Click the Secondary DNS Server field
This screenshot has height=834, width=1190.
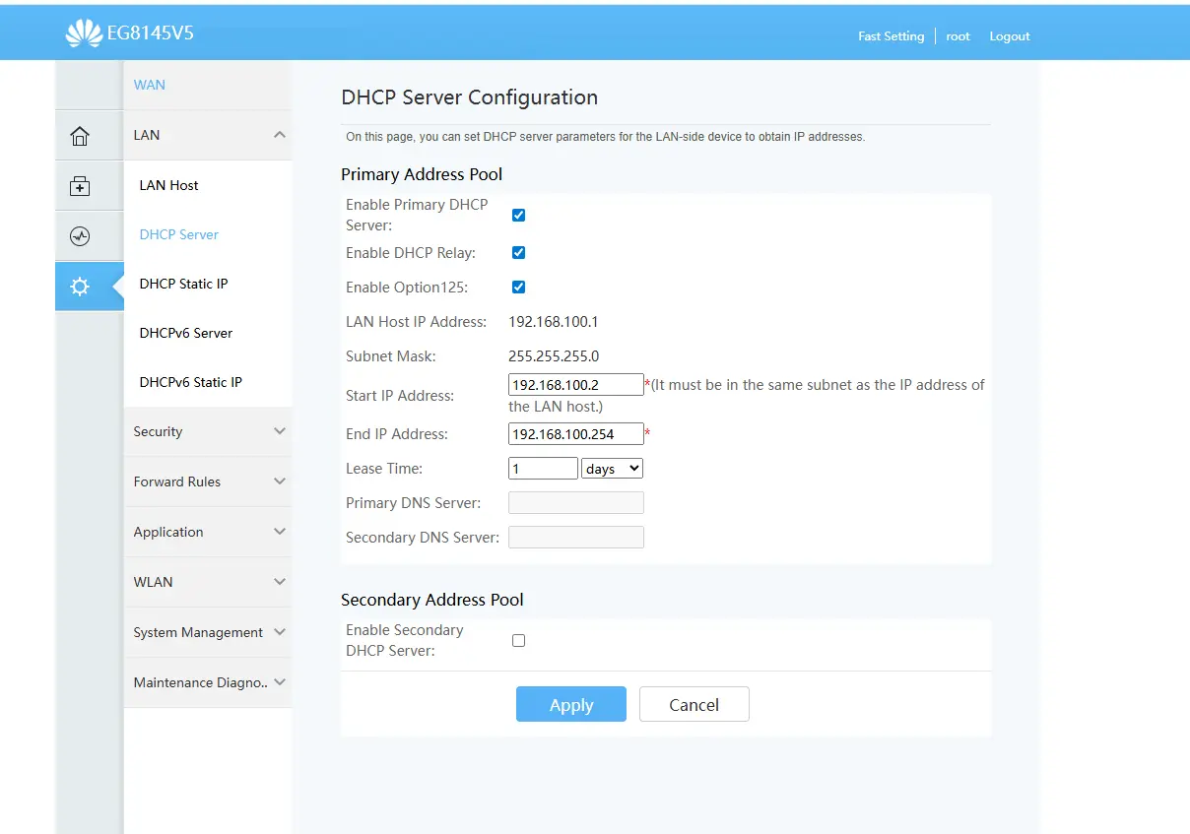pos(576,538)
